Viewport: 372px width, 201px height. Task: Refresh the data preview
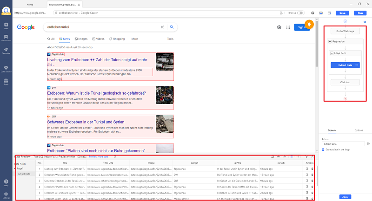click(115, 157)
